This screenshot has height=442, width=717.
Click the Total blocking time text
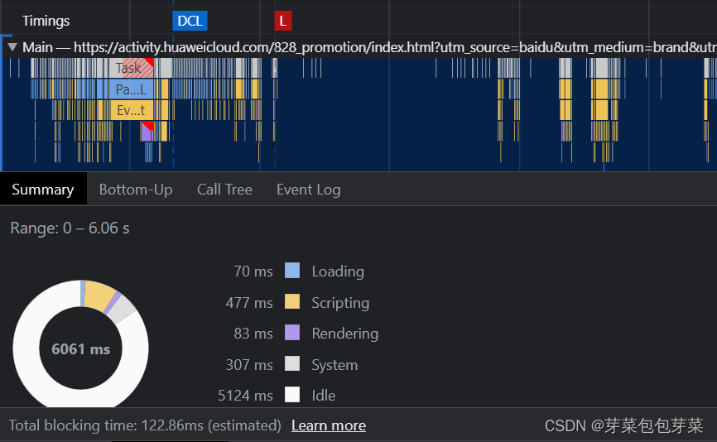click(145, 425)
